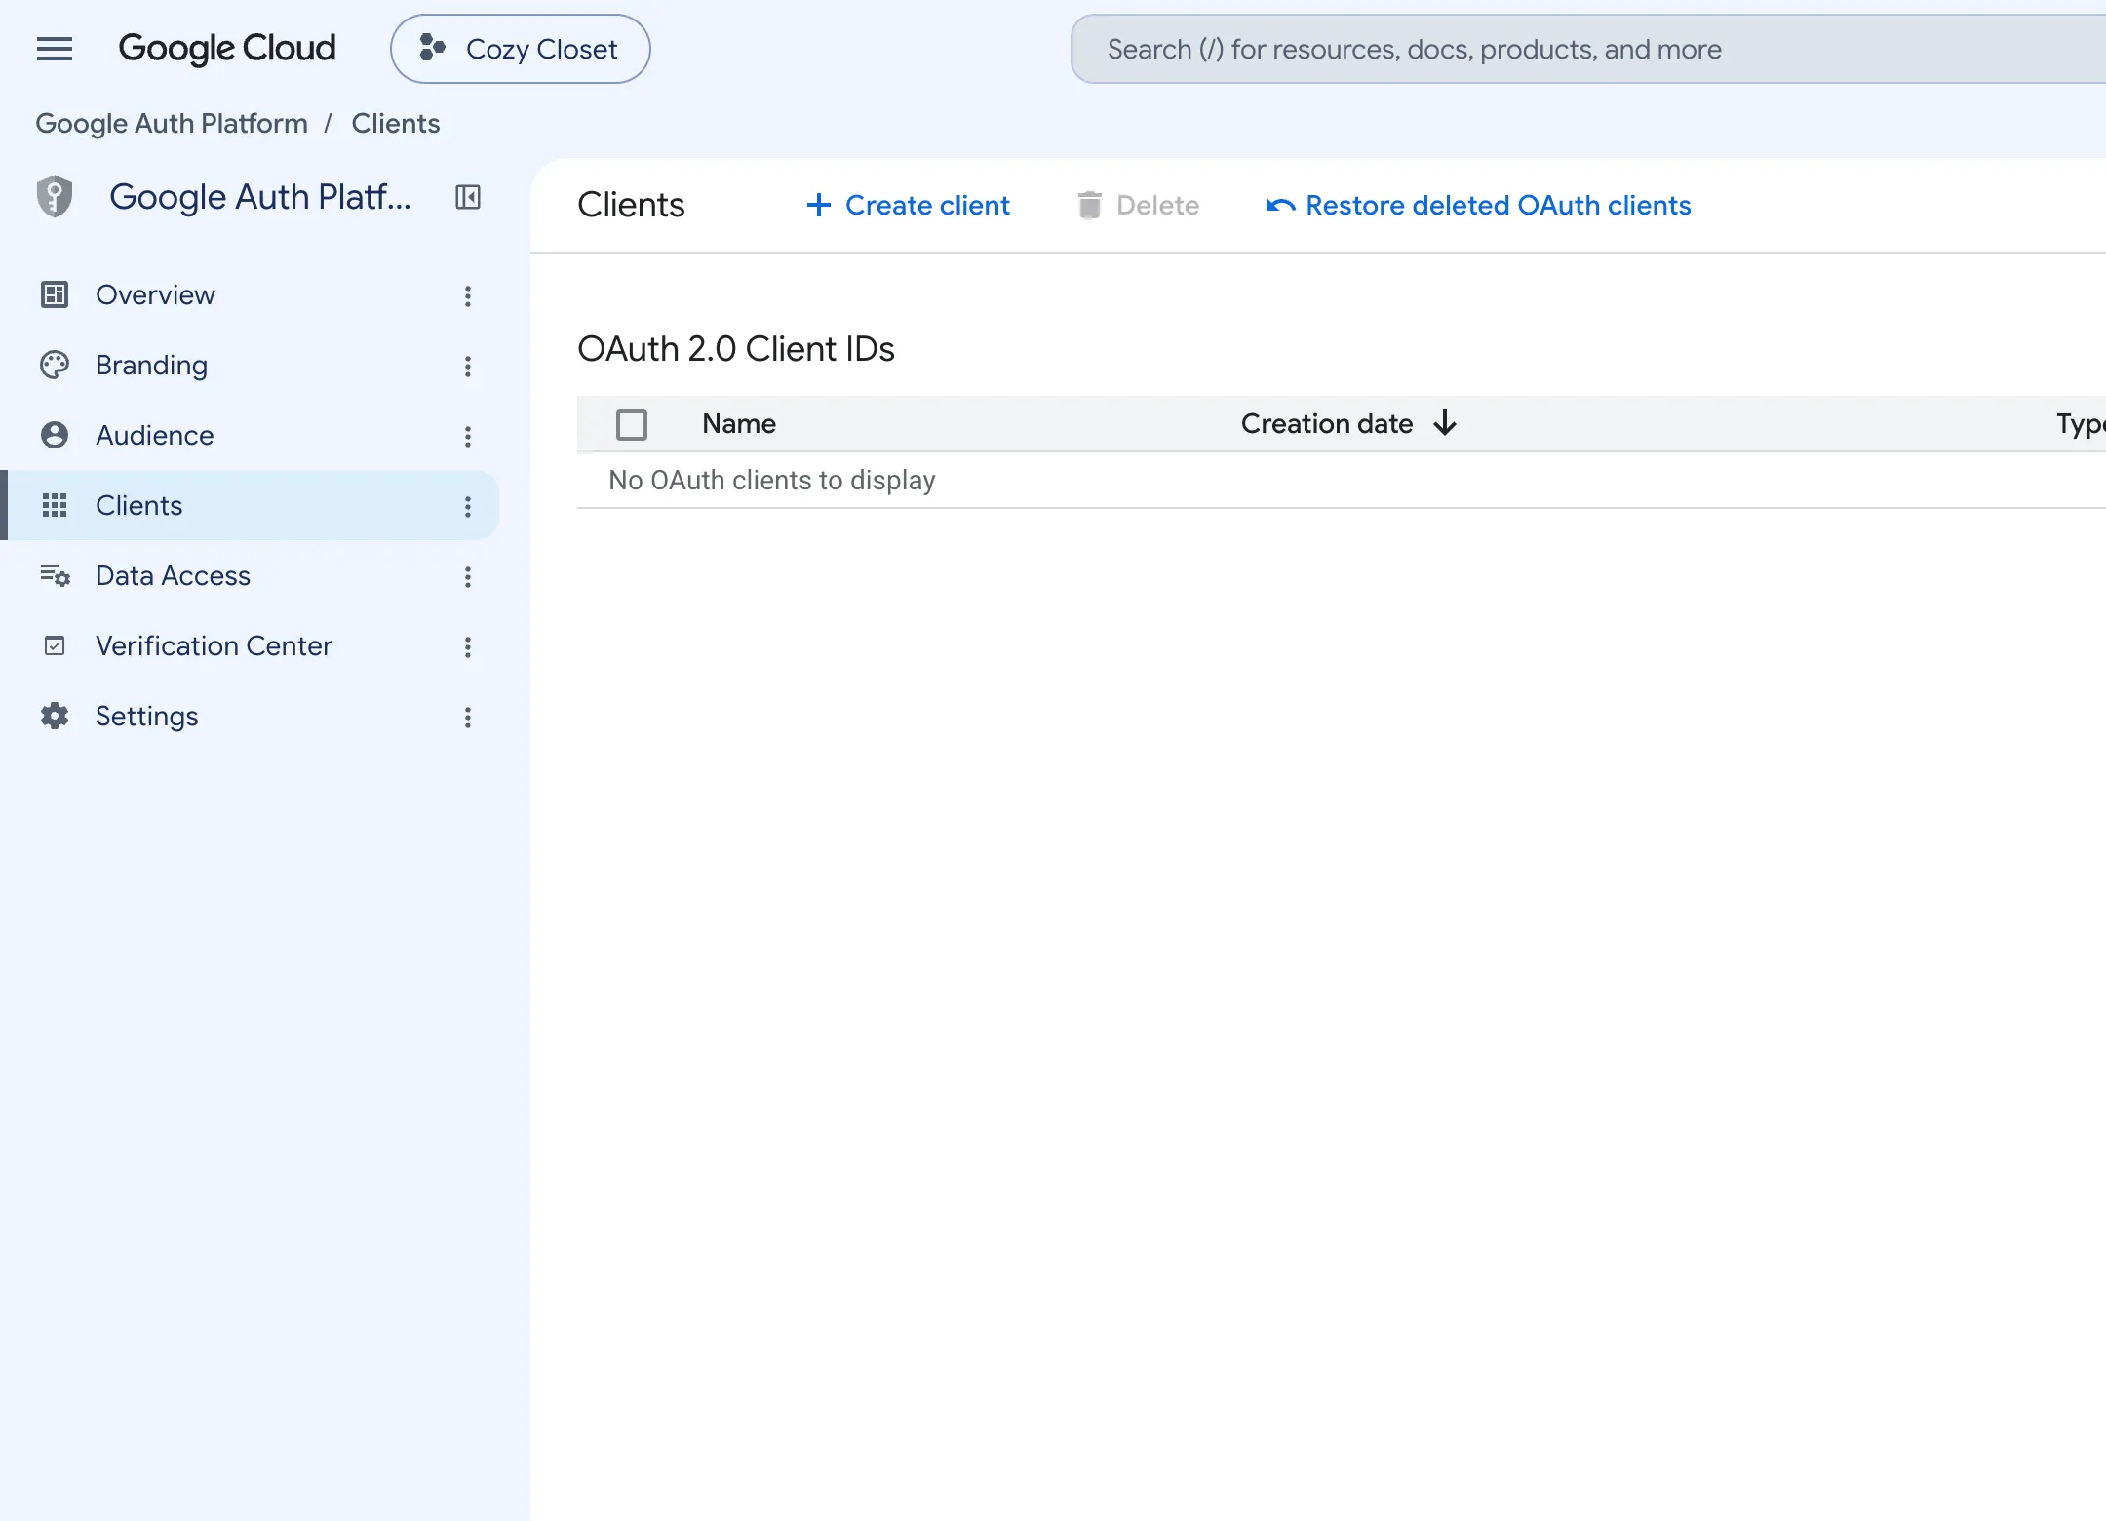Sort by Creation date column
This screenshot has height=1521, width=2106.
(1326, 423)
